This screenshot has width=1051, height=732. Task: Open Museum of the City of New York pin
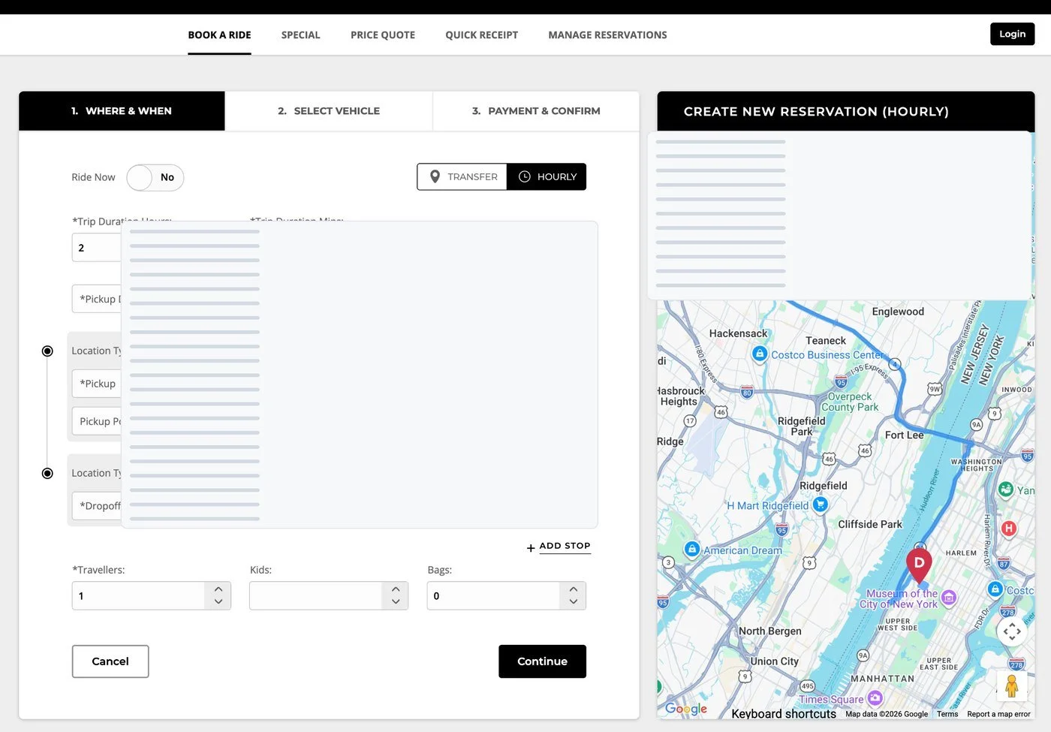(949, 598)
